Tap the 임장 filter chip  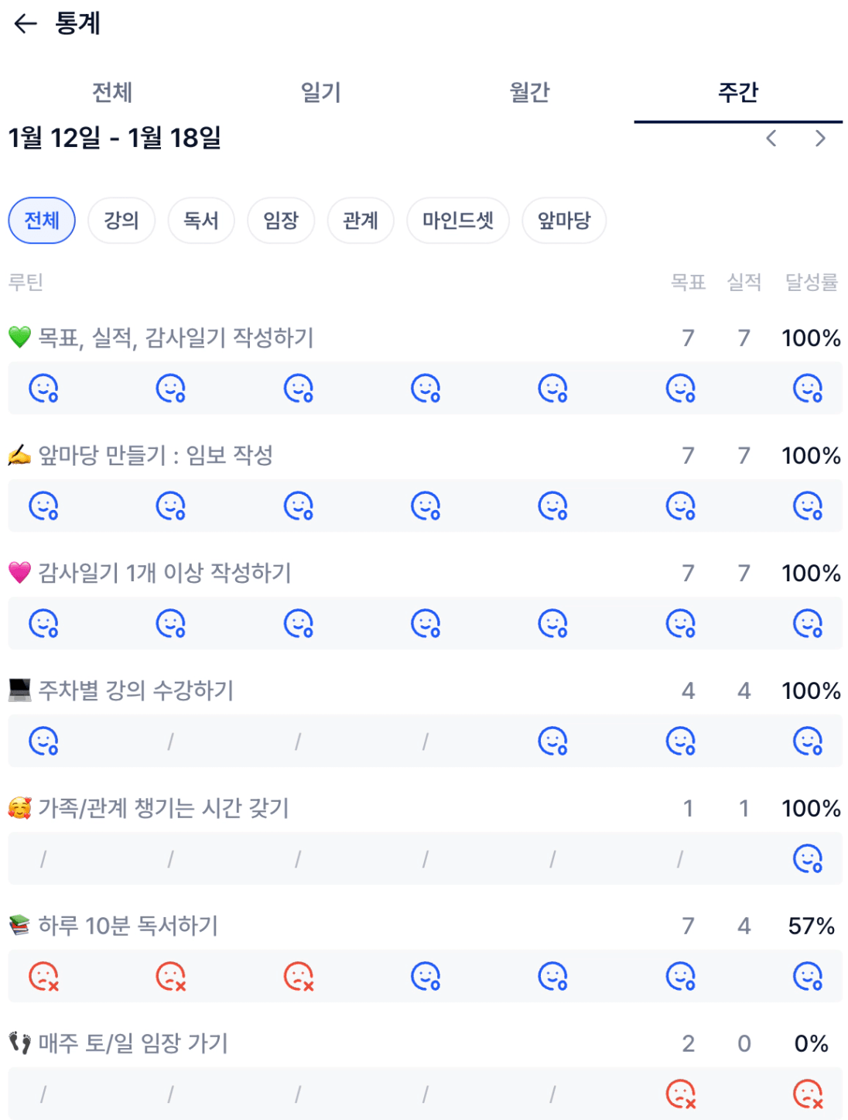point(281,221)
